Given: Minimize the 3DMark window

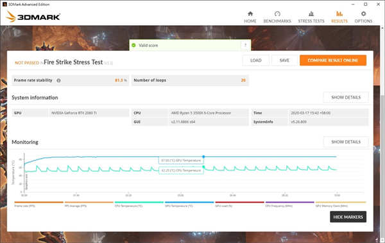Looking at the screenshot, I should pos(353,4).
